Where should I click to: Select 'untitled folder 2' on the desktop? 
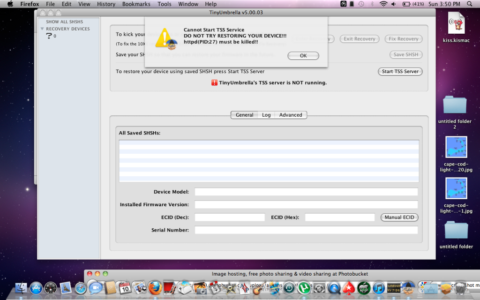(455, 112)
